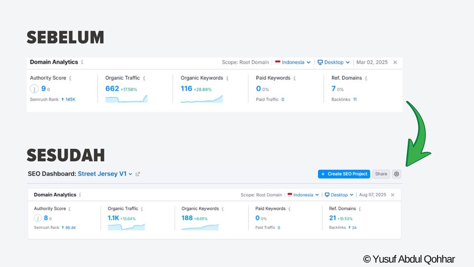The width and height of the screenshot is (474, 267).
Task: Open Desktop device dropdown in Mar 02 panel
Action: pyautogui.click(x=334, y=62)
